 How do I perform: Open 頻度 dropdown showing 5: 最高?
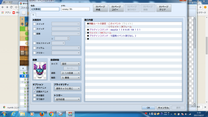pyautogui.click(x=71, y=78)
